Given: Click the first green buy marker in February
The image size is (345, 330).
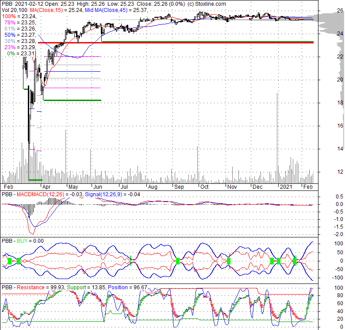Looking at the screenshot, I should [10, 261].
